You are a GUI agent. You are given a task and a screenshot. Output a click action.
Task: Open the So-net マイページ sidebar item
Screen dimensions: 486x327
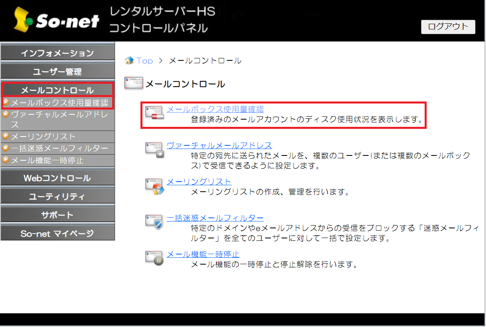coord(57,233)
